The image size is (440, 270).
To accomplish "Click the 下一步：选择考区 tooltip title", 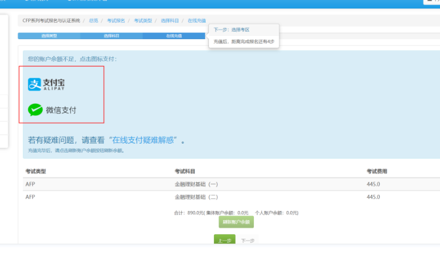I will (x=232, y=29).
